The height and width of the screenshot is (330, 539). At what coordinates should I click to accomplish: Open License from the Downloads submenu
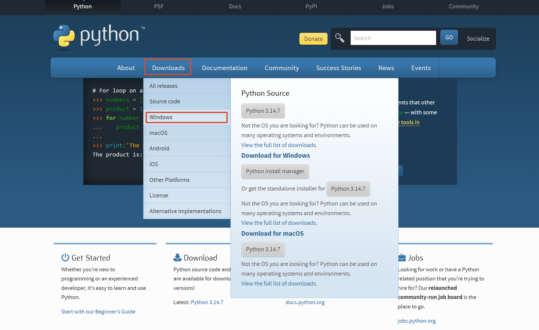[187, 195]
